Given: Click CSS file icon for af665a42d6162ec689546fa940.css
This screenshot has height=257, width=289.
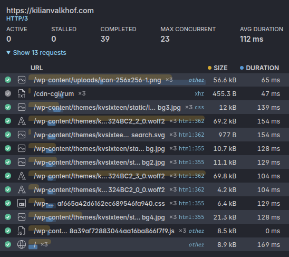Looking at the screenshot, I should point(22,203).
